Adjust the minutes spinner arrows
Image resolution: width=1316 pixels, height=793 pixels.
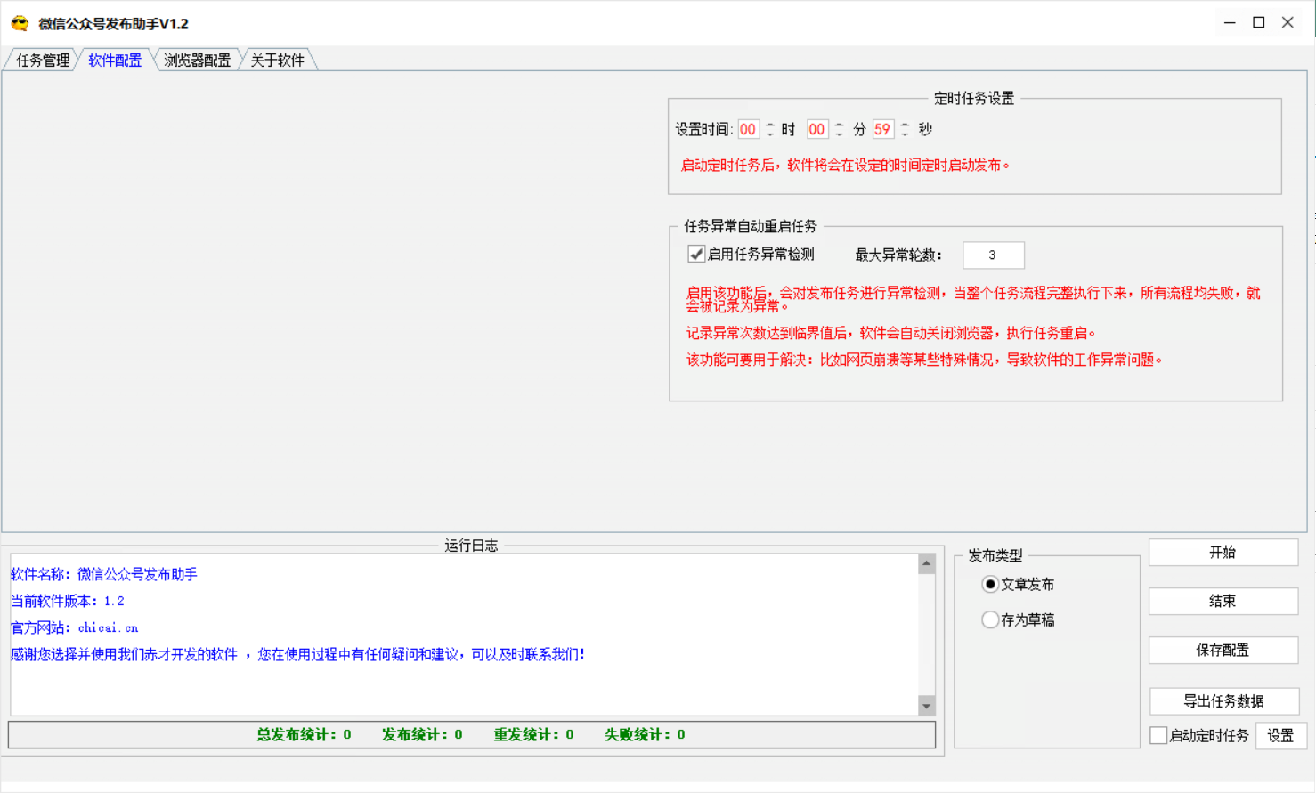[x=839, y=130]
